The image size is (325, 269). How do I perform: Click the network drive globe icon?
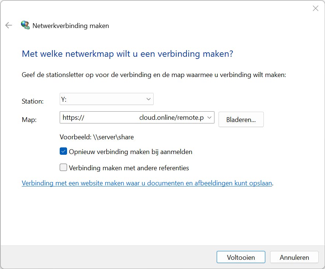click(x=25, y=25)
